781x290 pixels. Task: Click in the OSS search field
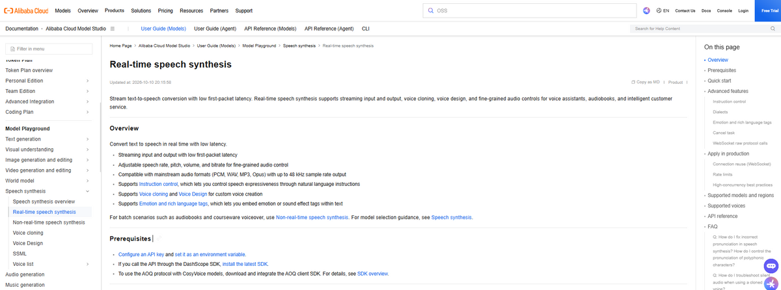coord(528,10)
